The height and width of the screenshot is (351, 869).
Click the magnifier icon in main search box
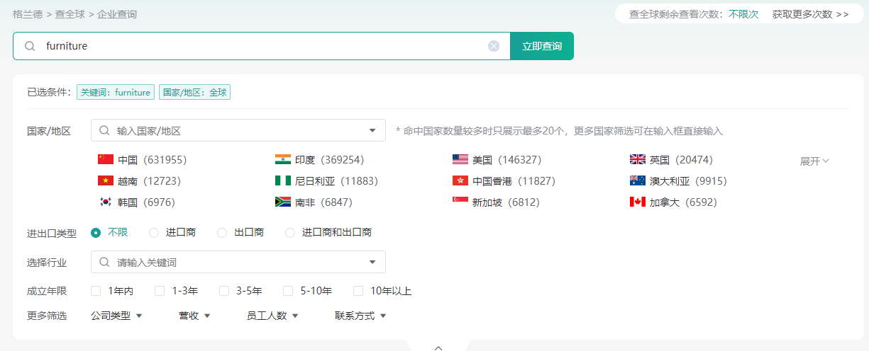pos(30,46)
